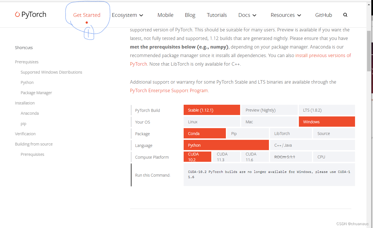Open the install previous versions link
This screenshot has height=228, width=373.
323,55
